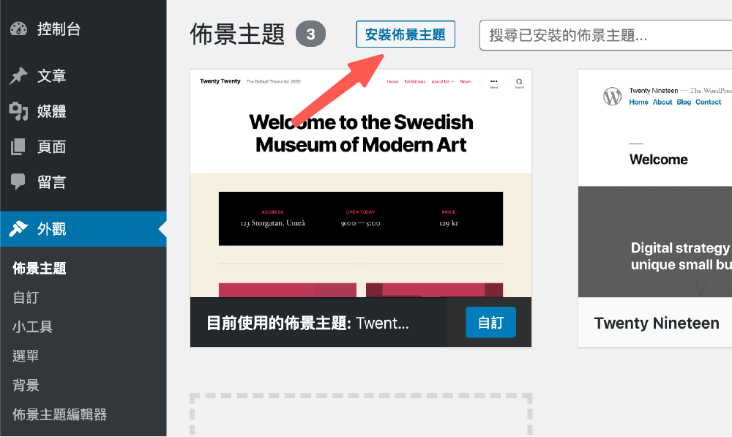The height and width of the screenshot is (437, 732).
Task: Select the 外觀 menu item
Action: tap(83, 229)
